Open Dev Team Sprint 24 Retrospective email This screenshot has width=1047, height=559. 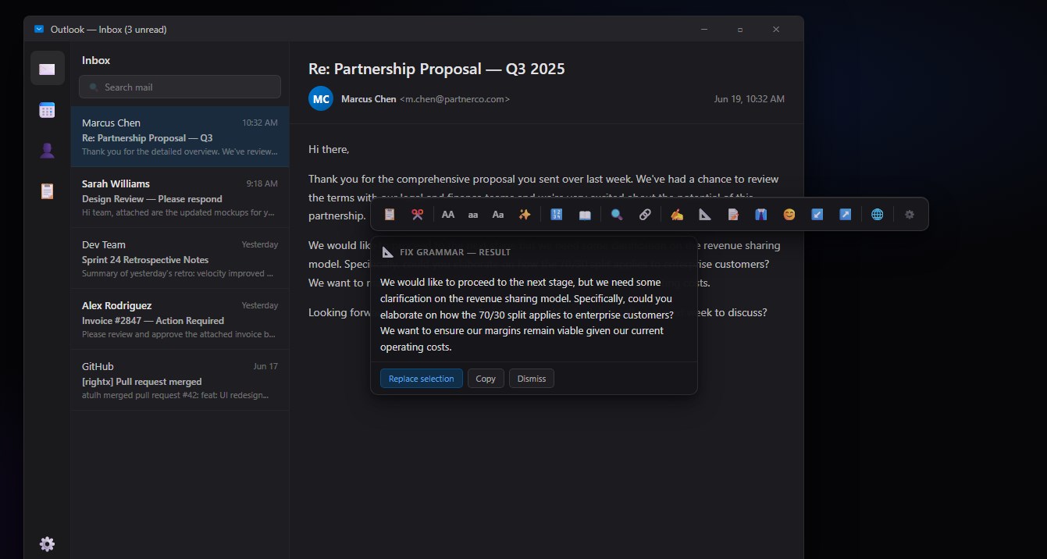pos(180,258)
